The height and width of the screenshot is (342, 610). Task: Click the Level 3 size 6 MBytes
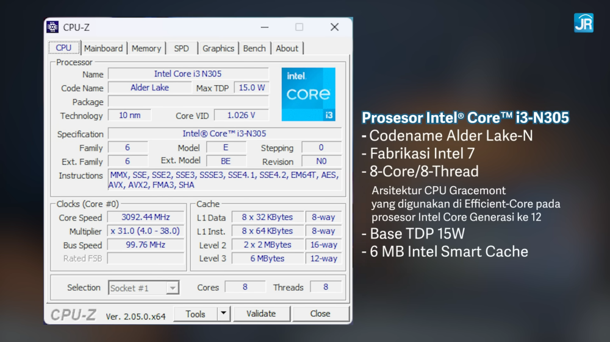click(267, 258)
